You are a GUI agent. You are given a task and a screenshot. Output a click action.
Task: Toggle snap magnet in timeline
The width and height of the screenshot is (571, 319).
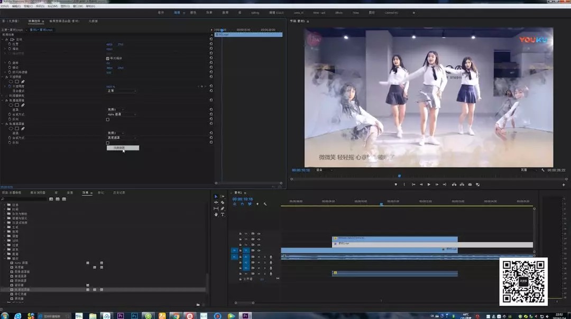point(242,204)
